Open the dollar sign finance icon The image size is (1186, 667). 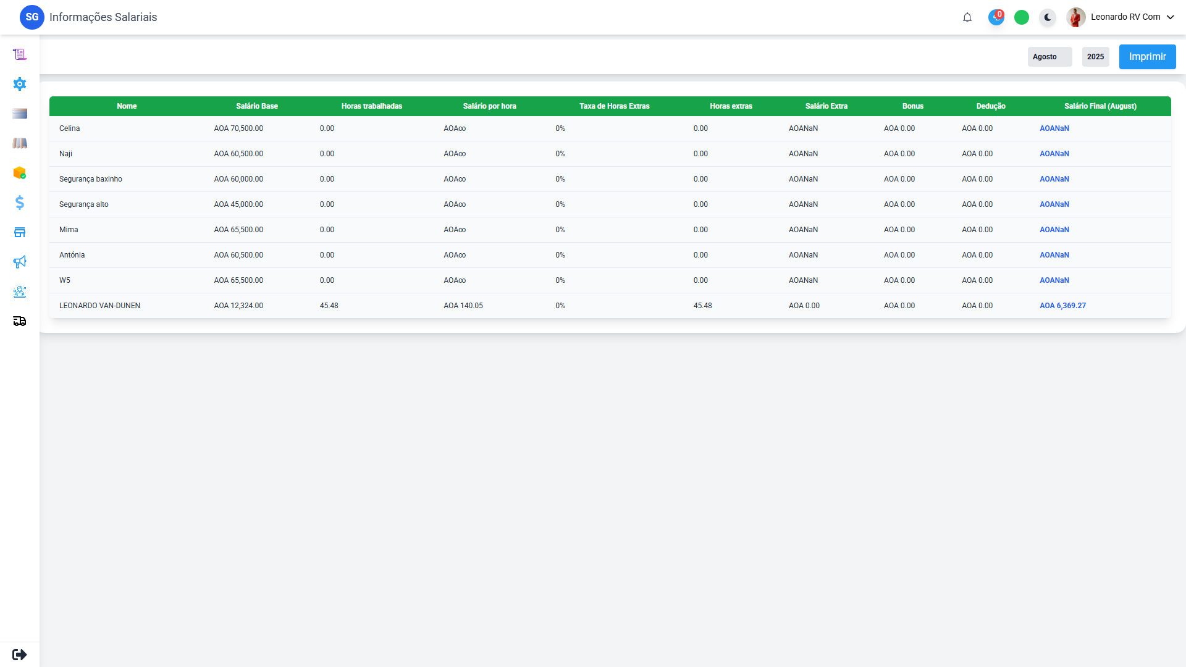pos(20,203)
